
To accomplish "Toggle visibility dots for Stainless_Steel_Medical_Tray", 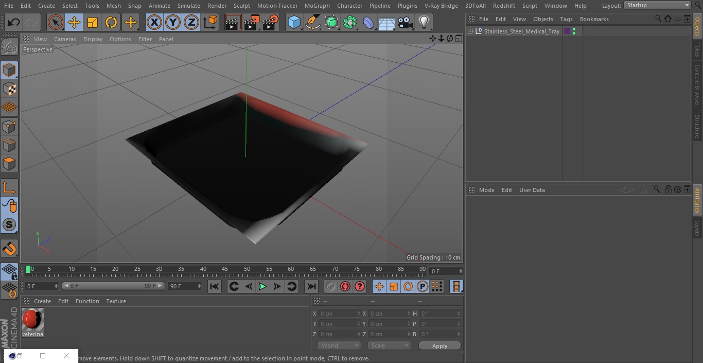I will [x=574, y=31].
